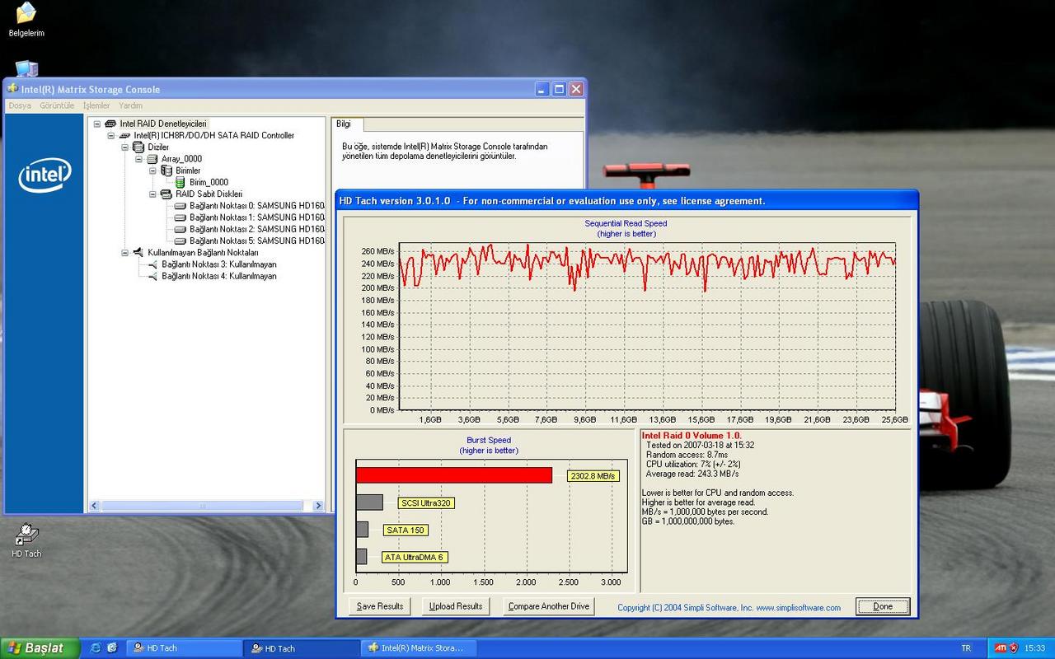1055x659 pixels.
Task: Switch to first HD Tach taskbar button
Action: click(x=183, y=648)
